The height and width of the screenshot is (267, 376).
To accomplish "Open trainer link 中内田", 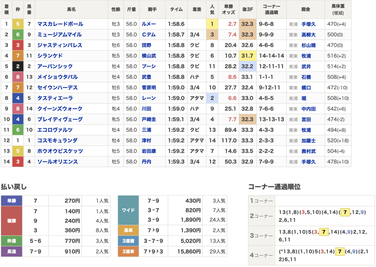I will click(308, 109).
